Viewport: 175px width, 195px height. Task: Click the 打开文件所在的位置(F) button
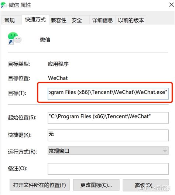point(40,185)
